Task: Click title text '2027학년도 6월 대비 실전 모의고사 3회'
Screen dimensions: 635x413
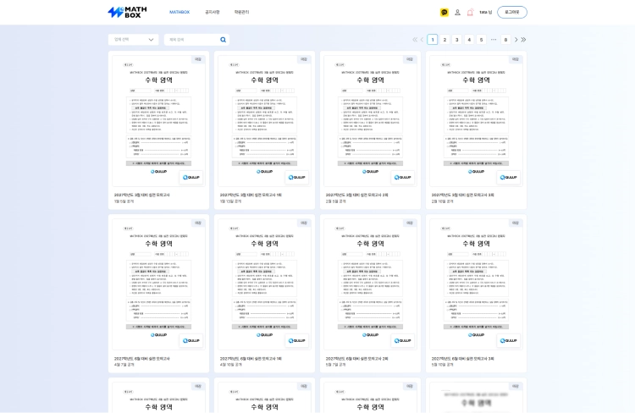Action: 462,359
